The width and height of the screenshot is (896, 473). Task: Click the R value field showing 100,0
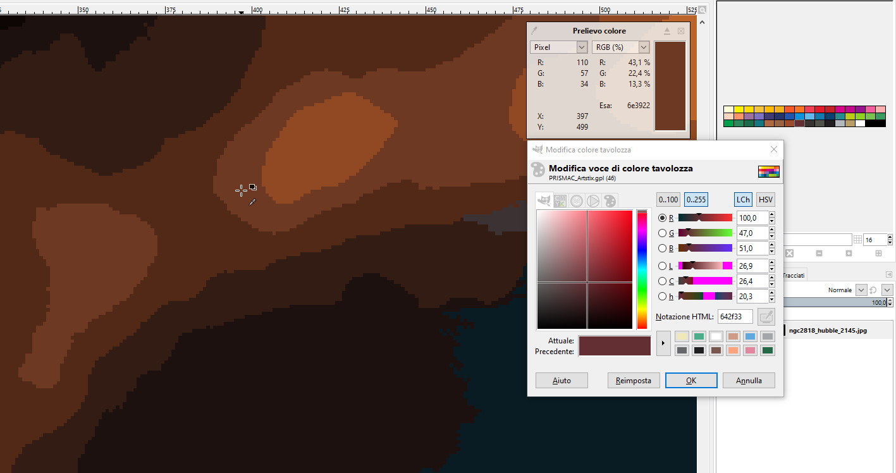(752, 218)
